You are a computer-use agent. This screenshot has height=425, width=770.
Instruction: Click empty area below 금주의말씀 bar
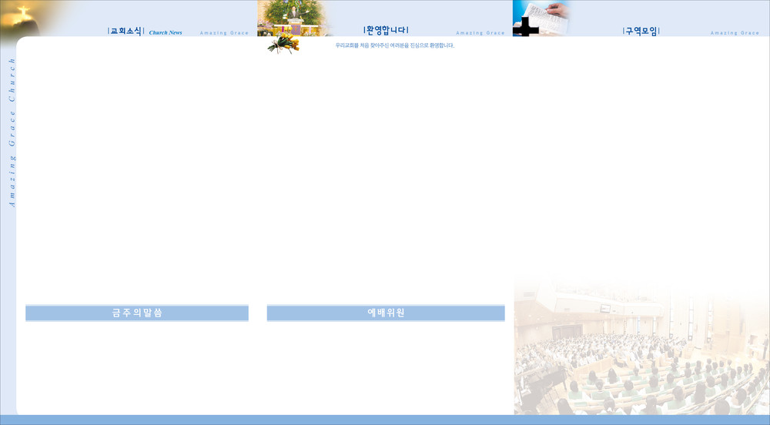coord(137,366)
